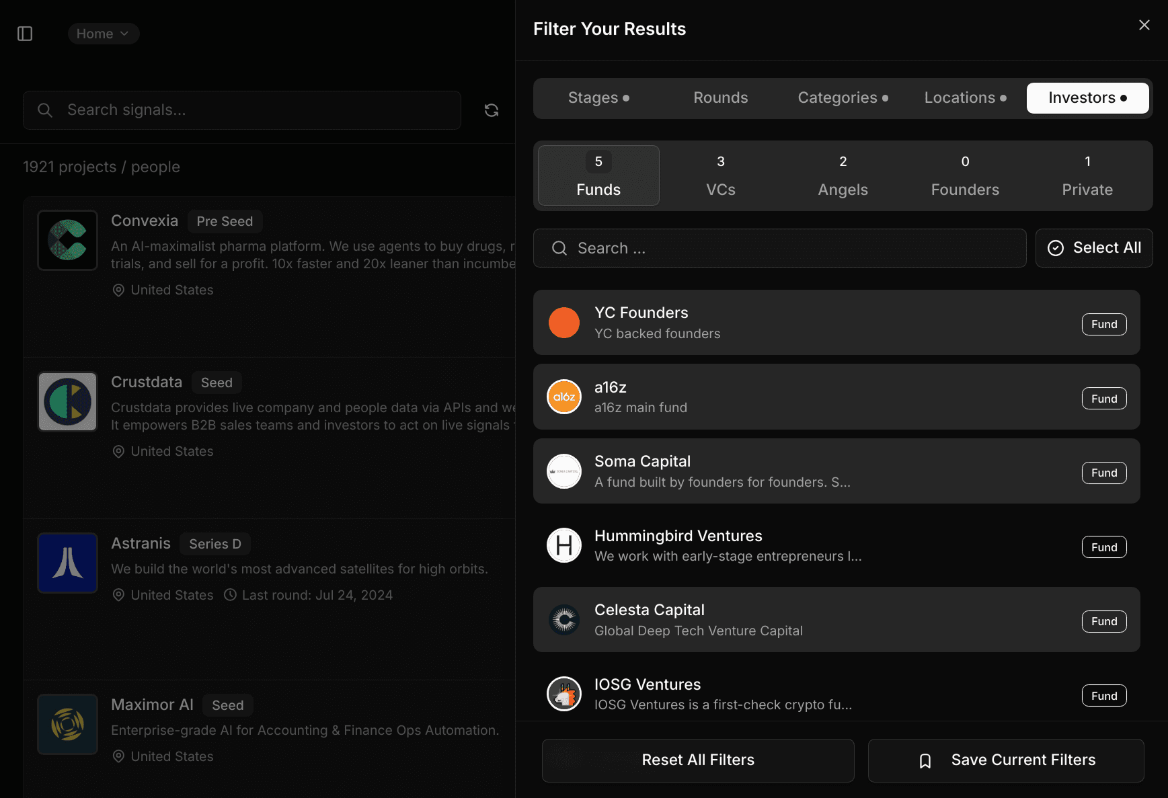This screenshot has width=1168, height=798.
Task: Switch to the Categories filter tab
Action: pos(843,98)
